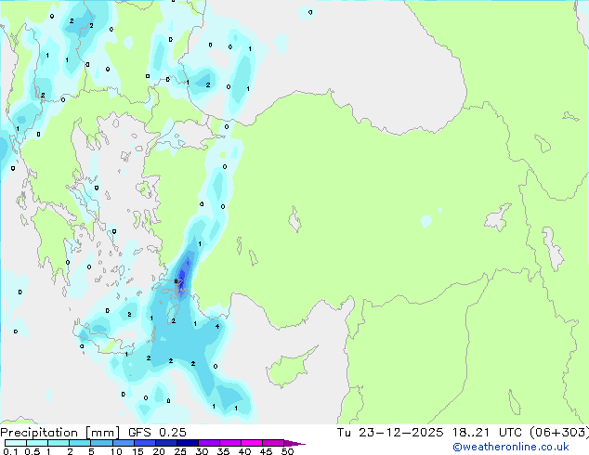
Task: Click the legend value '10'
Action: coord(116,451)
